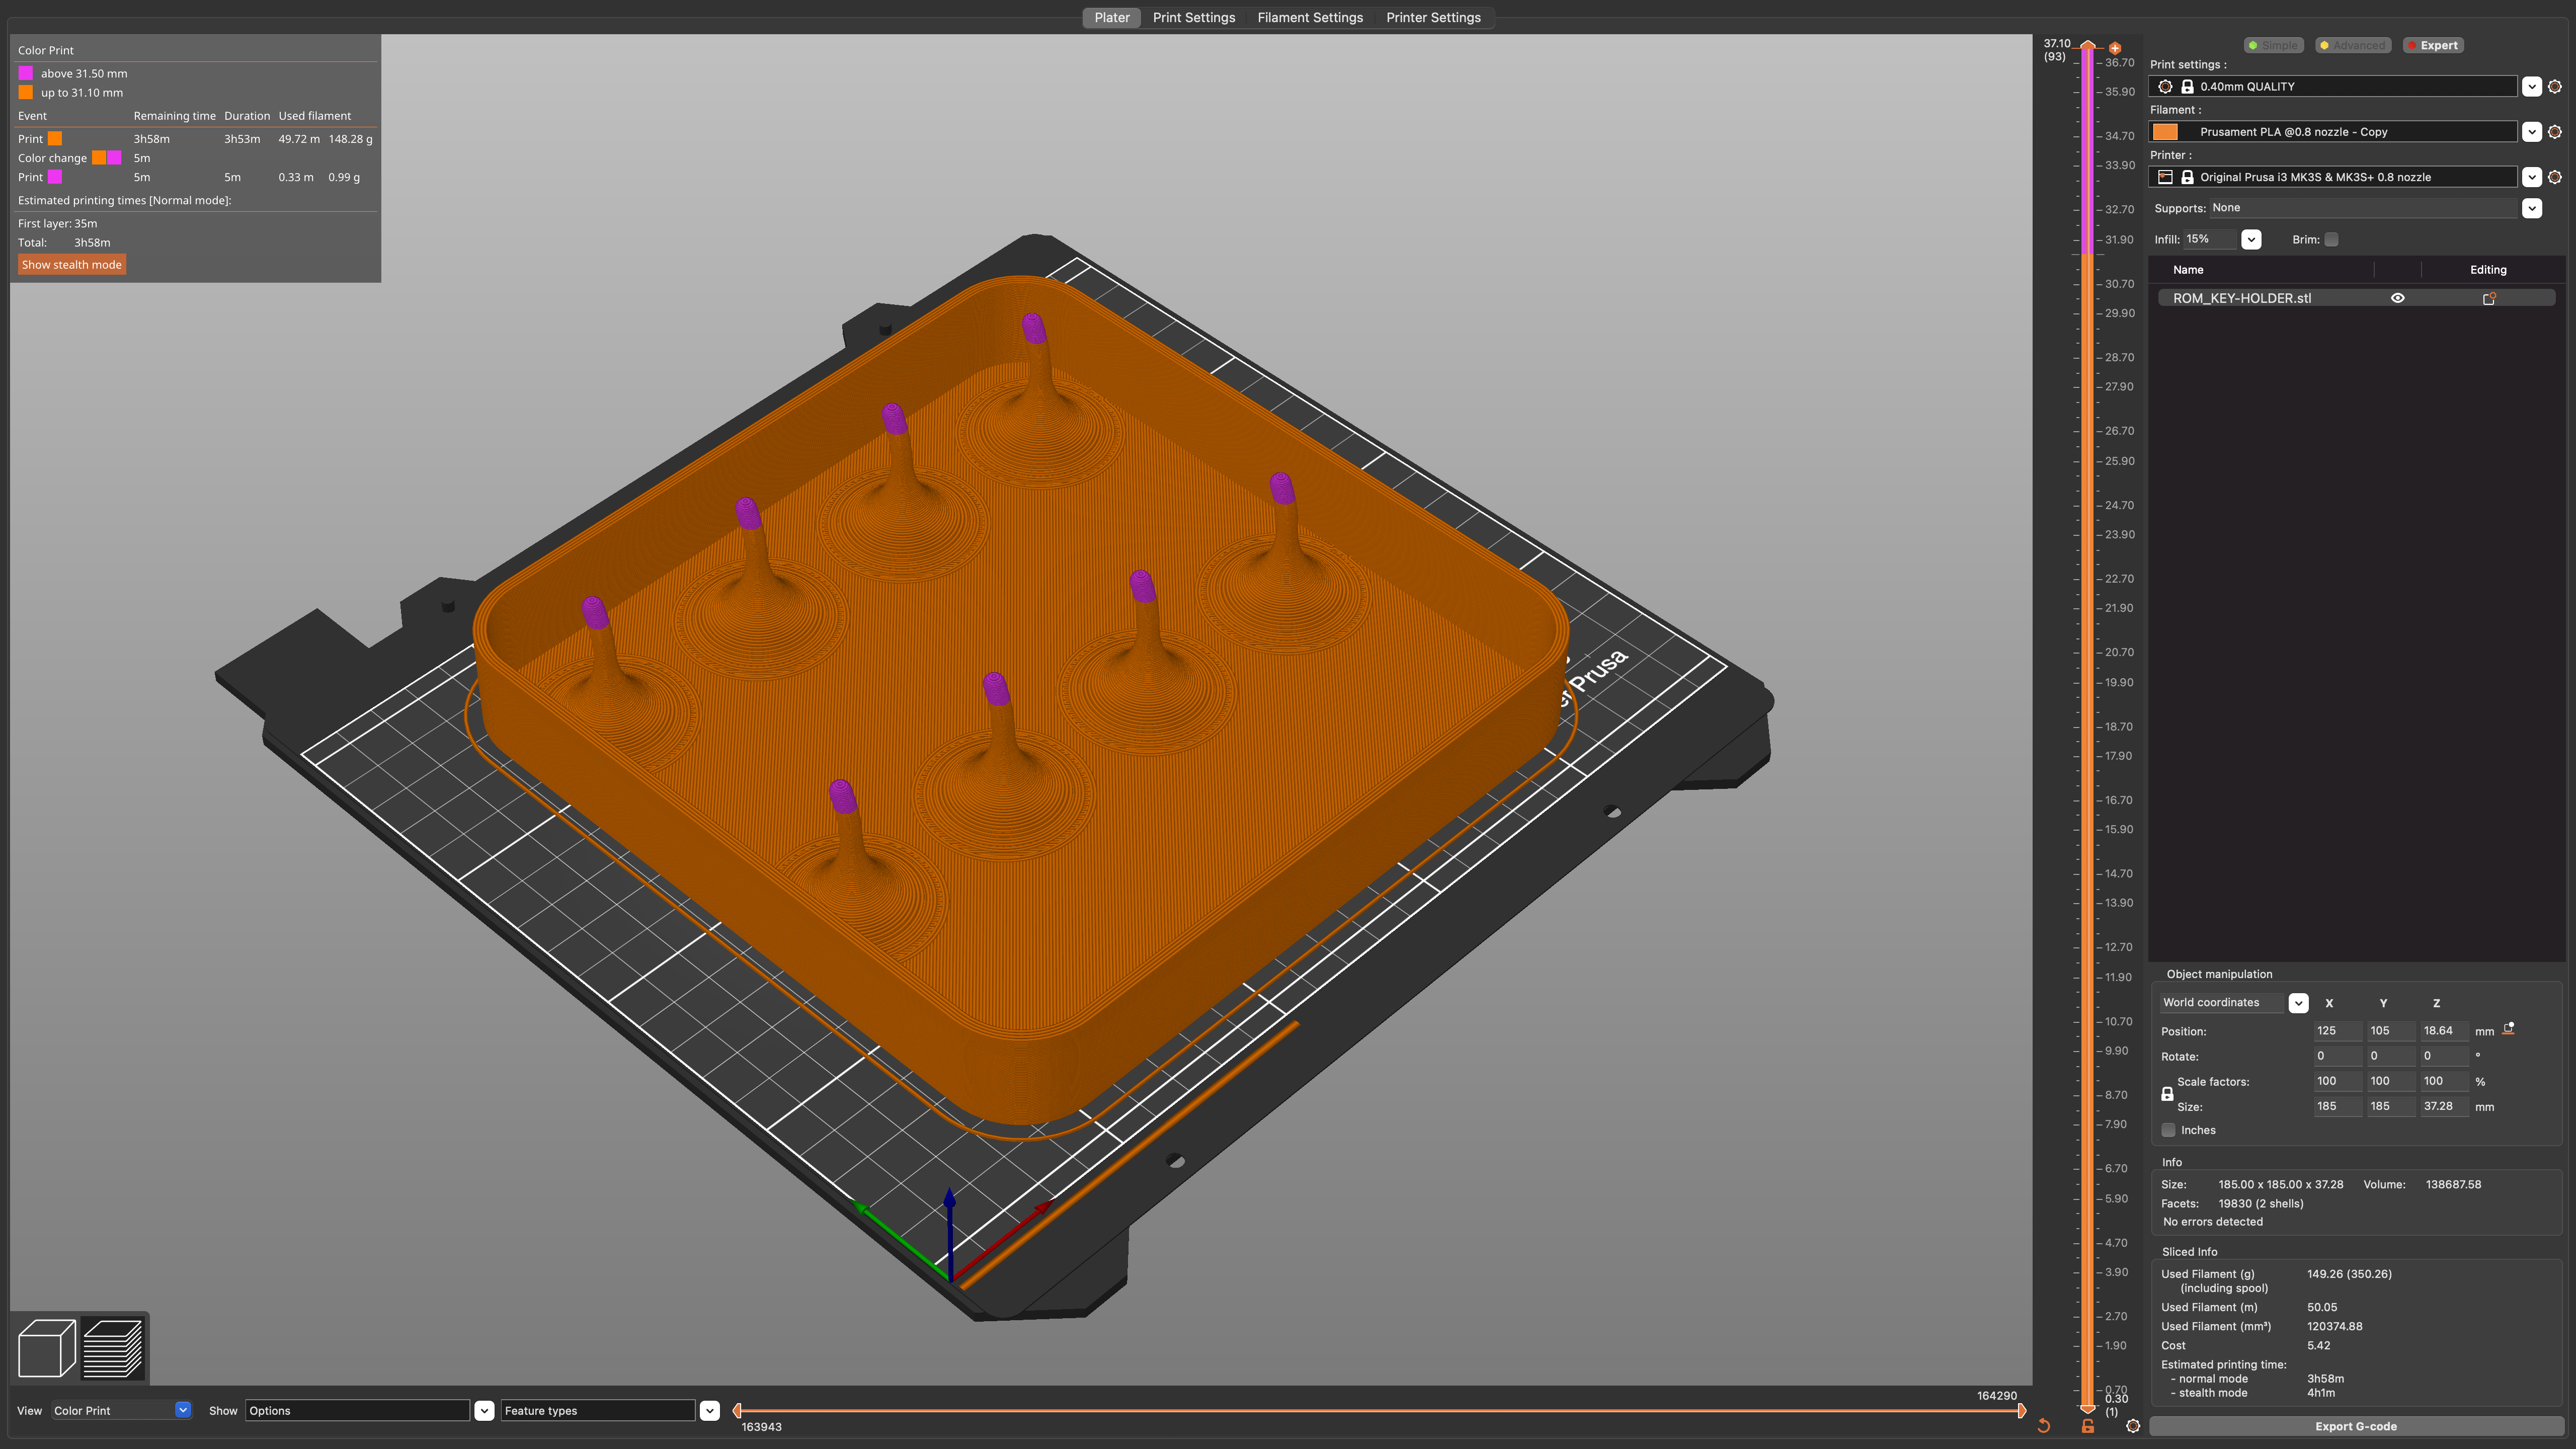Open the Filament Settings tab
Viewport: 2576px width, 1449px height.
pos(1309,18)
